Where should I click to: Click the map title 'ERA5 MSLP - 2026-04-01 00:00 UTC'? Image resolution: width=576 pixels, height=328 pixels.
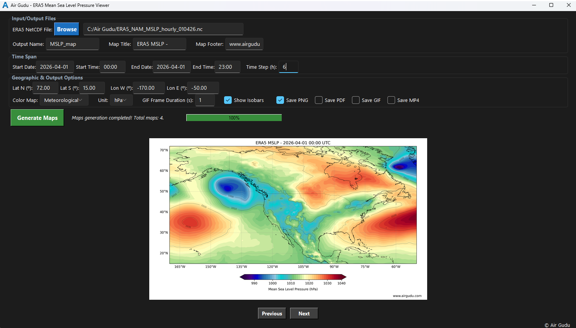click(x=293, y=143)
